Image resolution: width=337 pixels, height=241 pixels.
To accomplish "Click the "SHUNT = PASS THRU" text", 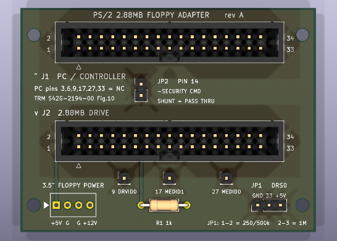I will (x=186, y=101).
